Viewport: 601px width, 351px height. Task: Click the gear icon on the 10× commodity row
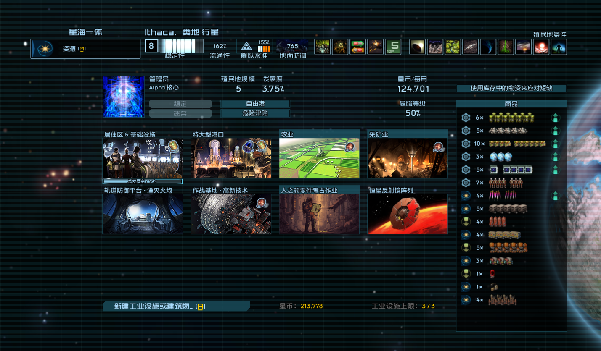(466, 144)
